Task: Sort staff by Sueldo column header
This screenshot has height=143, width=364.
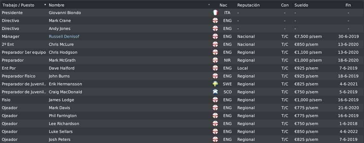Action: [301, 5]
